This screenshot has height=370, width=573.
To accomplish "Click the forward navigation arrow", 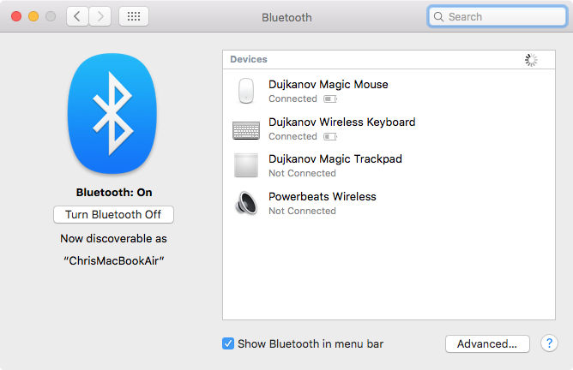I will tap(100, 16).
